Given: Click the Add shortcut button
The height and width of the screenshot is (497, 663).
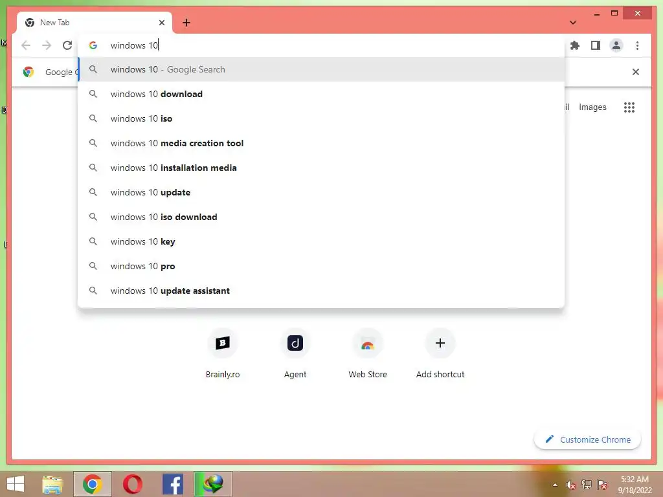Looking at the screenshot, I should [440, 353].
